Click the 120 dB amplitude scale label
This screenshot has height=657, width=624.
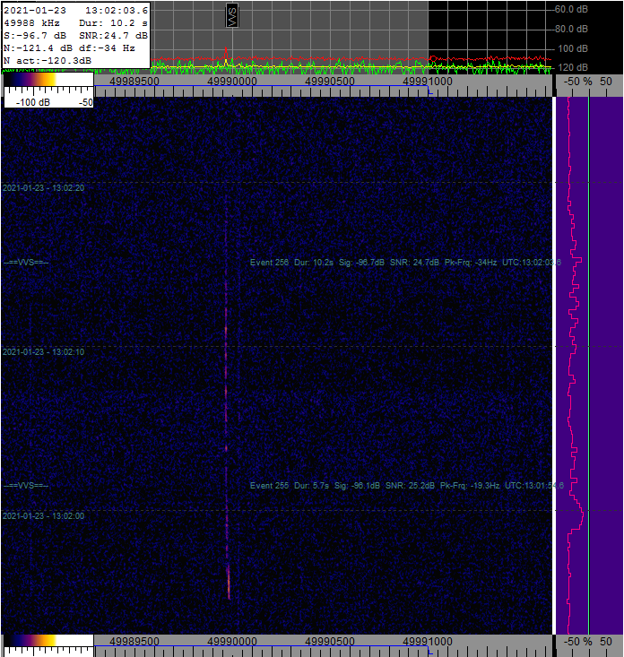(x=573, y=67)
